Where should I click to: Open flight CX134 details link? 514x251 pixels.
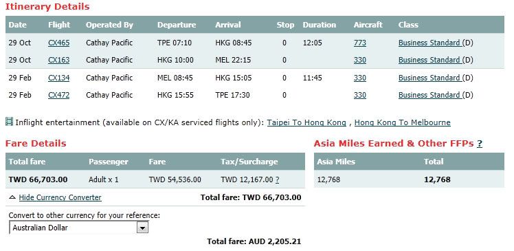58,78
